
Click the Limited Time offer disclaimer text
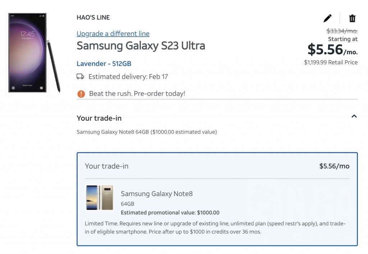(215, 227)
